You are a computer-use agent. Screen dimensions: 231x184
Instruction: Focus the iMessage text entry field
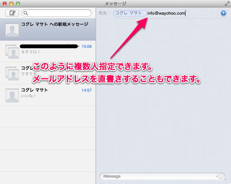[158, 176]
